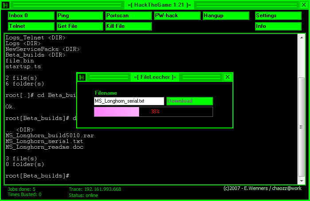The height and width of the screenshot is (201, 310).
Task: Click the '0 folder(s)' line
Action: [25, 164]
